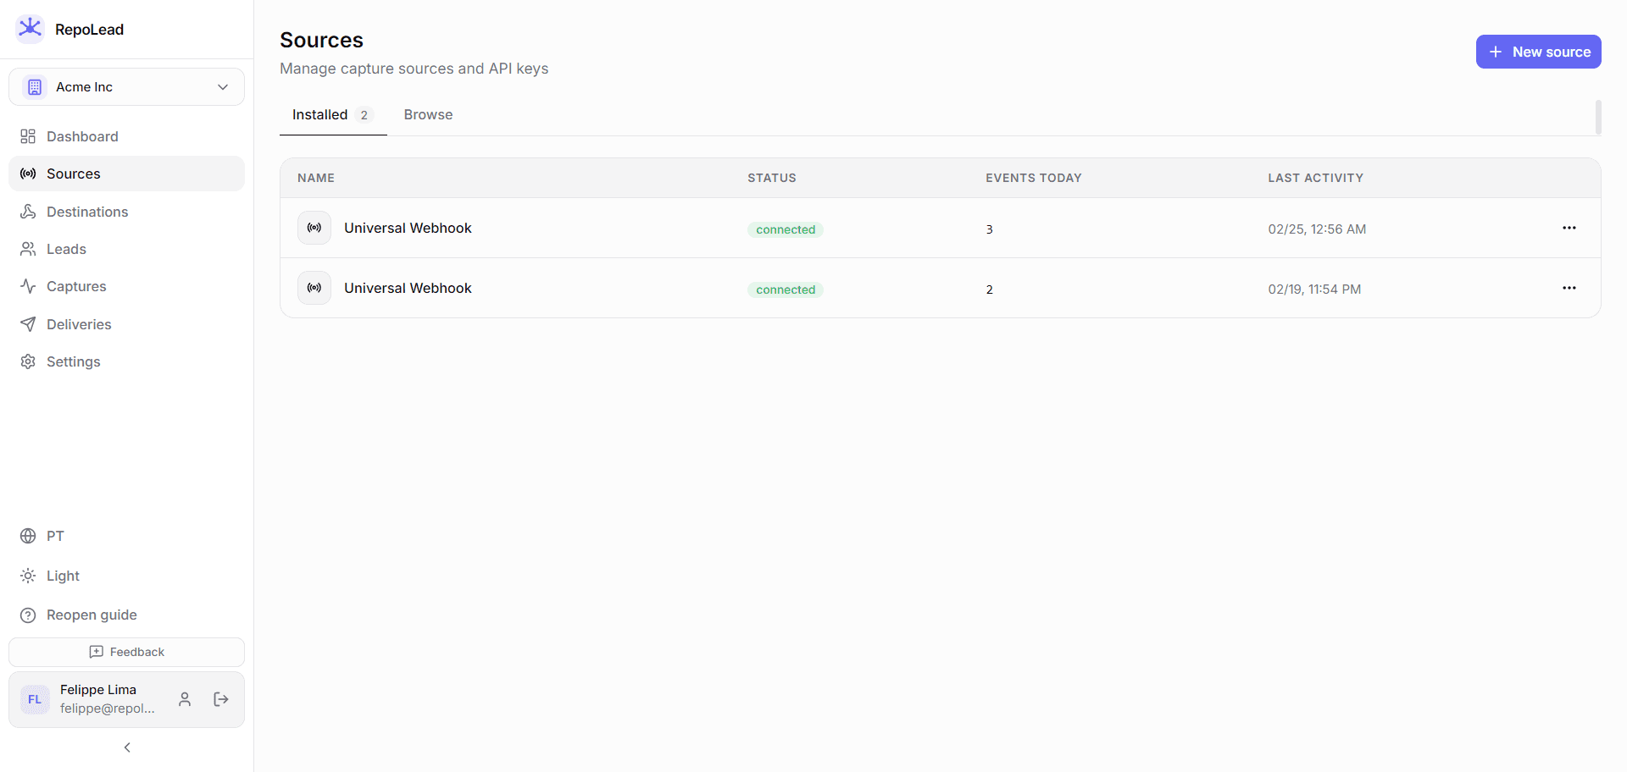
Task: Open actions menu for first Universal Webhook
Action: (x=1569, y=228)
